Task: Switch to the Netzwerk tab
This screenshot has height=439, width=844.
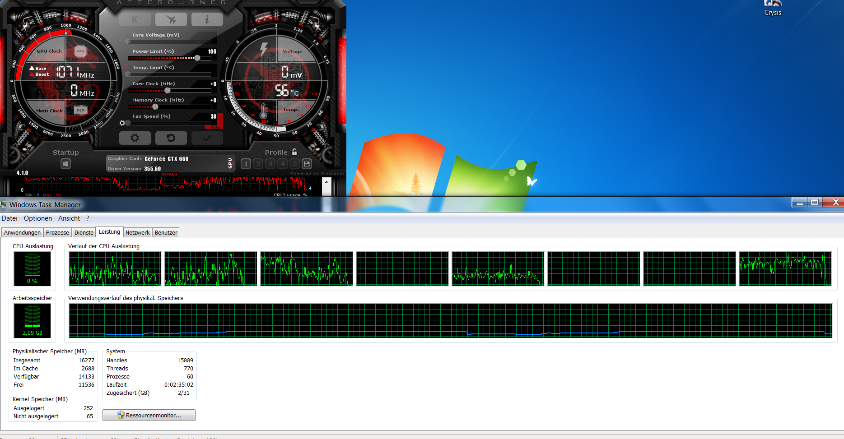Action: [137, 232]
